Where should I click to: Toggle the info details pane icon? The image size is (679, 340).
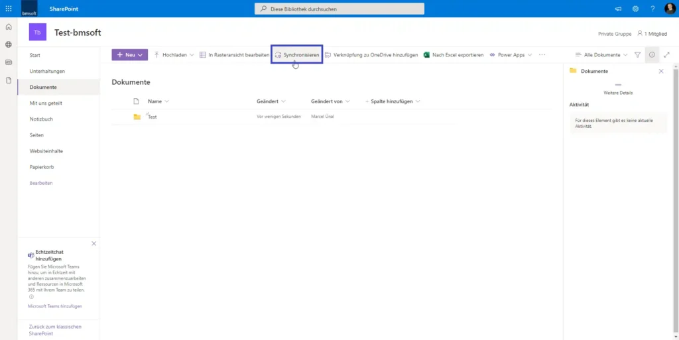[652, 55]
